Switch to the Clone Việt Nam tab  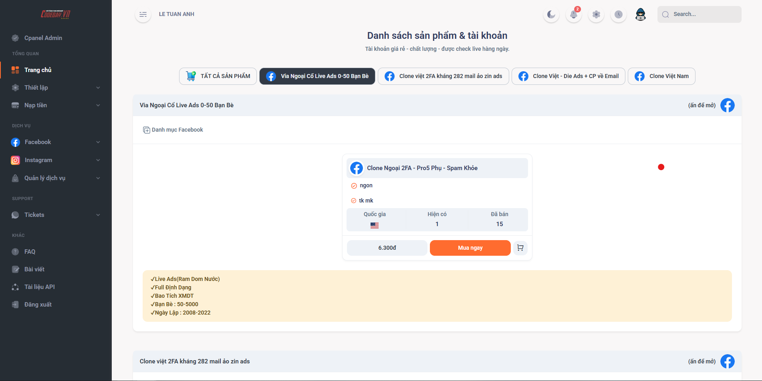click(661, 76)
